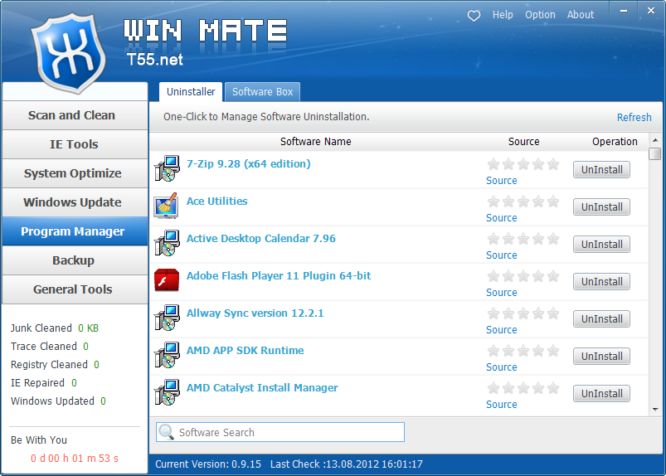Click Allway Sync version 12.2.1 name
This screenshot has height=476, width=666.
[x=255, y=313]
